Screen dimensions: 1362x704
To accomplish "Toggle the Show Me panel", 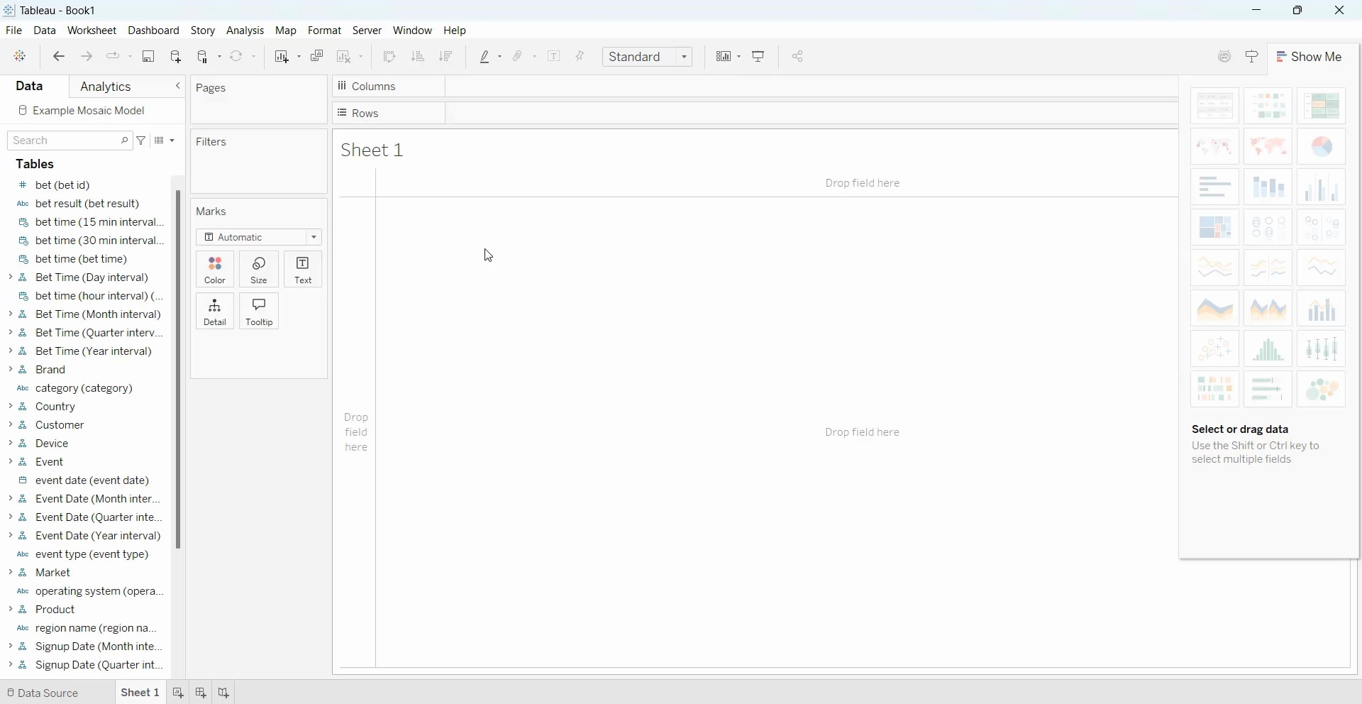I will pos(1312,57).
